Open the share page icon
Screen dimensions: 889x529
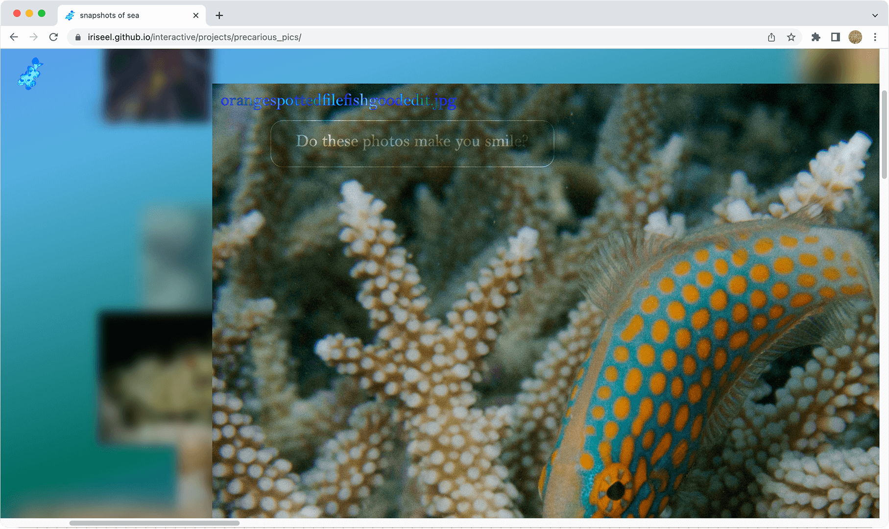(771, 37)
